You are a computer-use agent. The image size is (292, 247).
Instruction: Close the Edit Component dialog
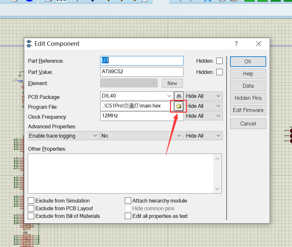[258, 44]
